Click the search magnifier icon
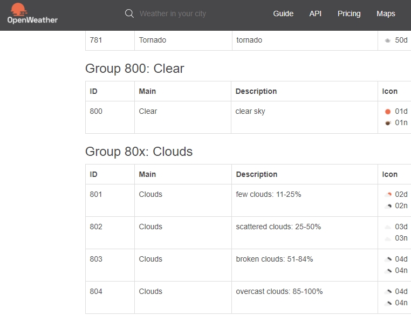This screenshot has height=315, width=411. [x=129, y=13]
